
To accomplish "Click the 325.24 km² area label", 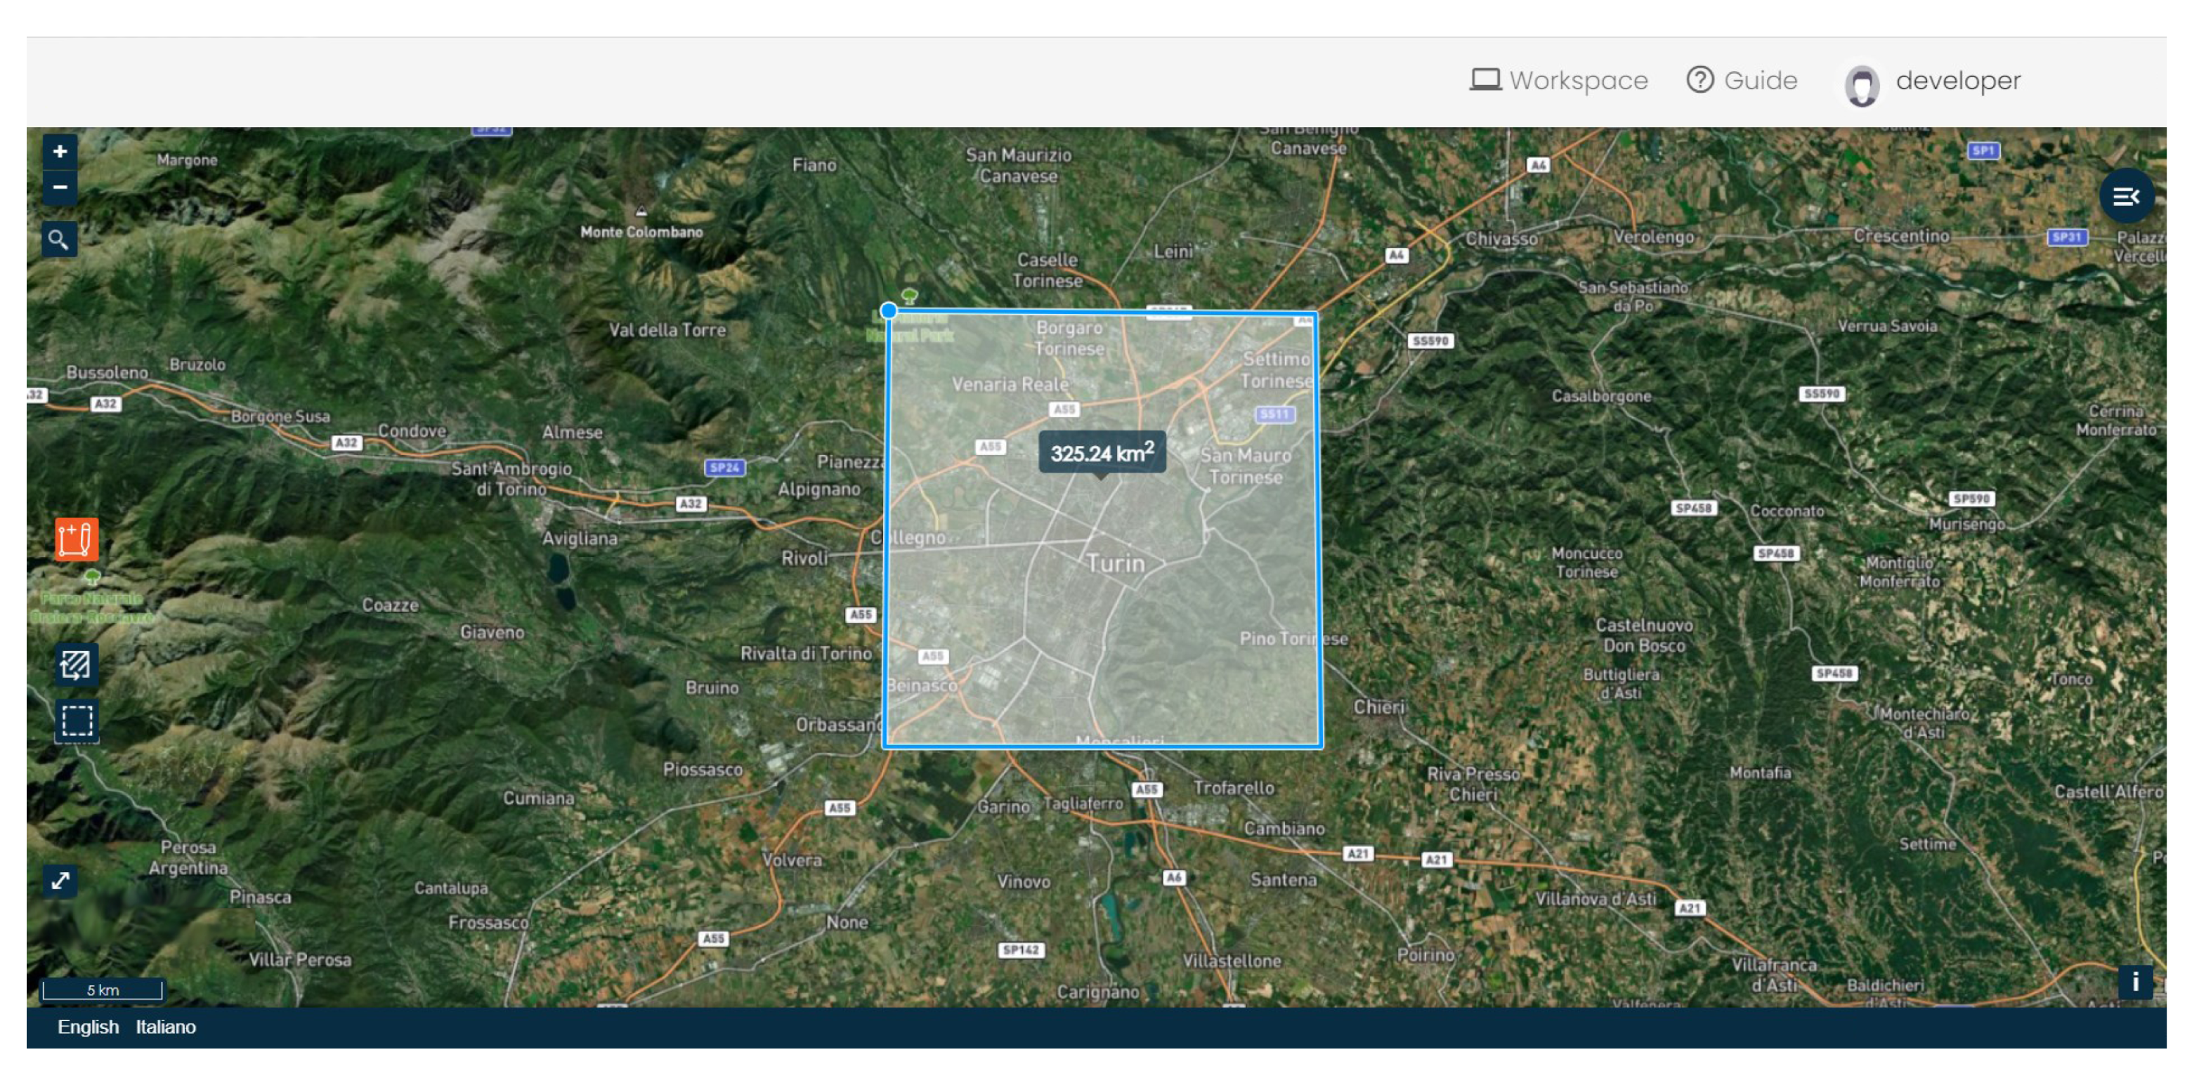I will (1101, 452).
